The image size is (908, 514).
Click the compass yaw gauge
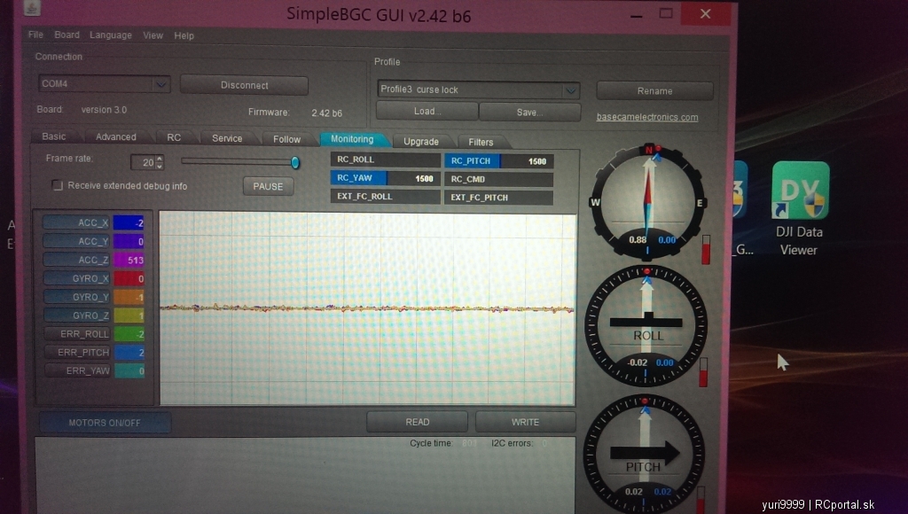pyautogui.click(x=646, y=201)
